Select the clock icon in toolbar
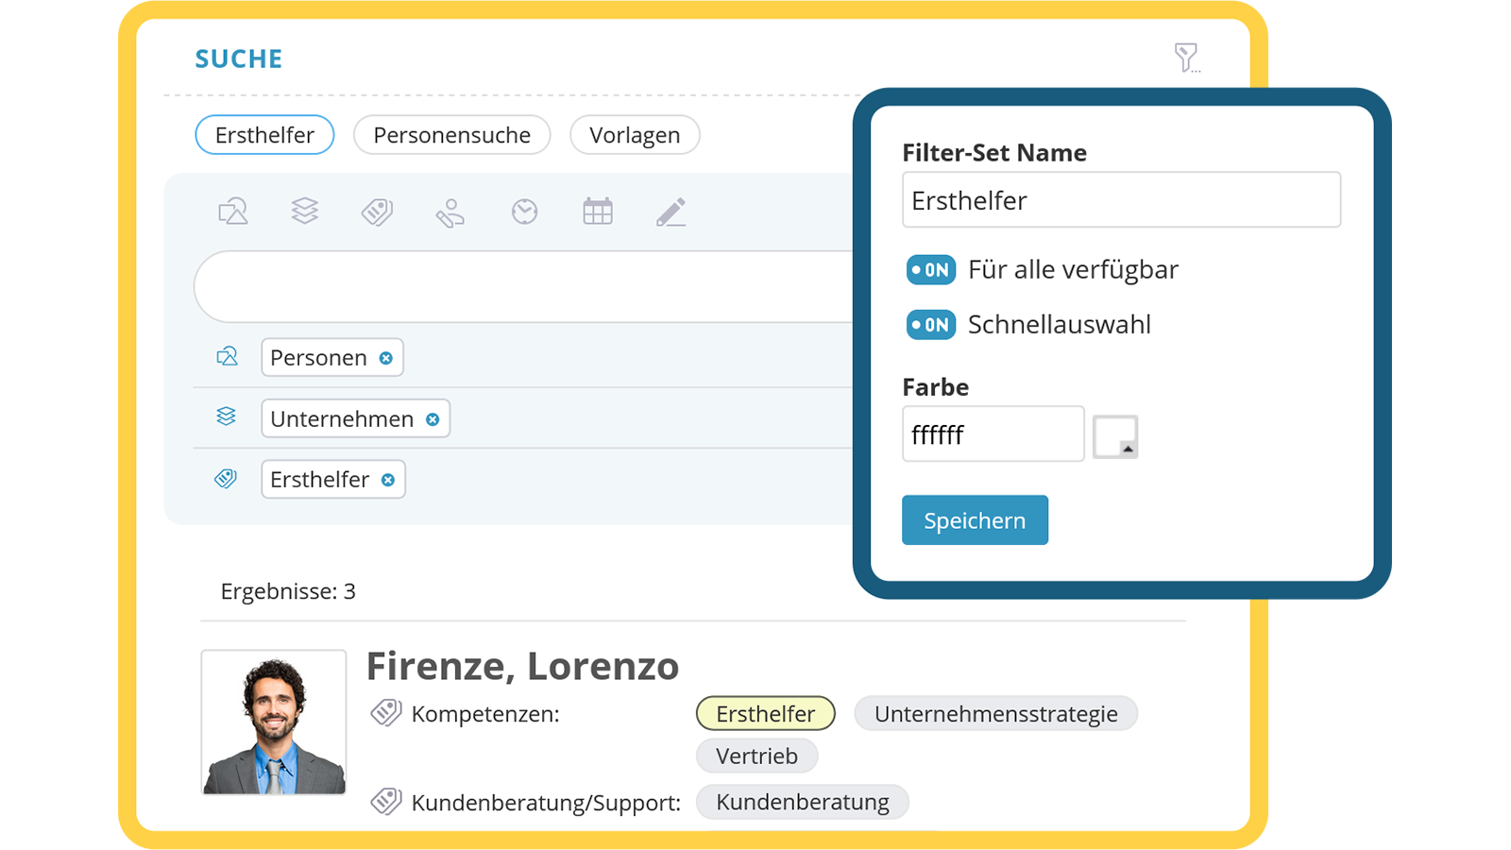Screen dimensions: 1511x850 524,212
